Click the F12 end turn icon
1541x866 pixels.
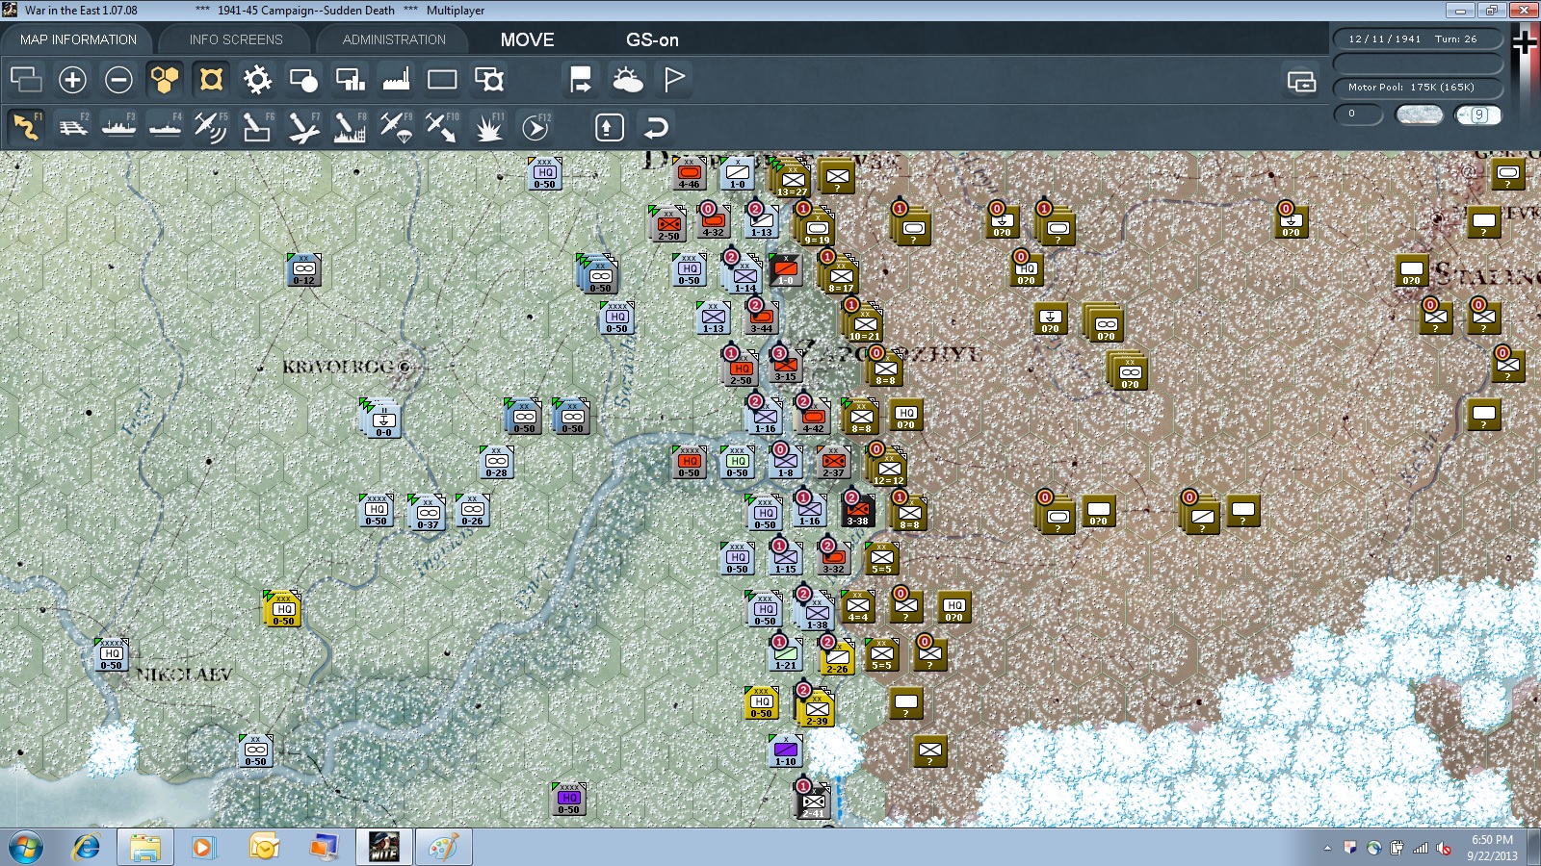tap(535, 127)
